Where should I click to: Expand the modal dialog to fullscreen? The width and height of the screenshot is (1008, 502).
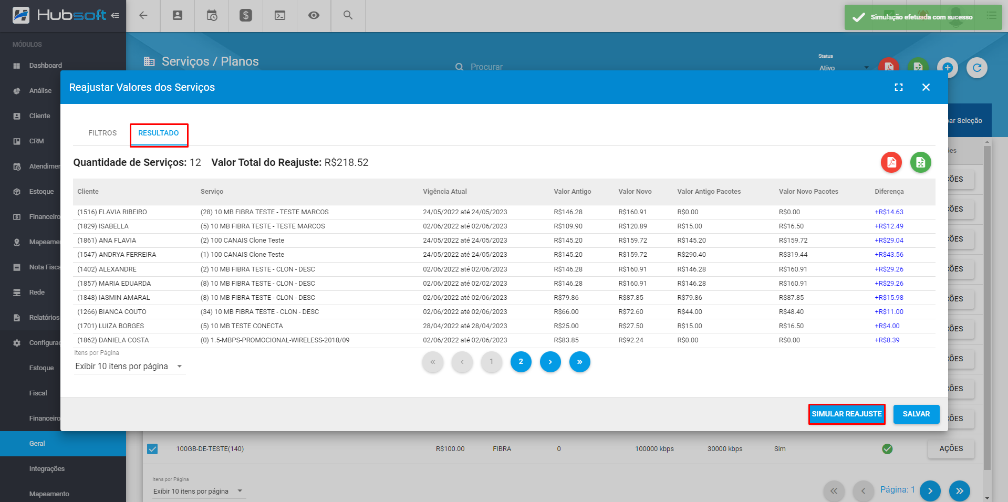pyautogui.click(x=899, y=87)
